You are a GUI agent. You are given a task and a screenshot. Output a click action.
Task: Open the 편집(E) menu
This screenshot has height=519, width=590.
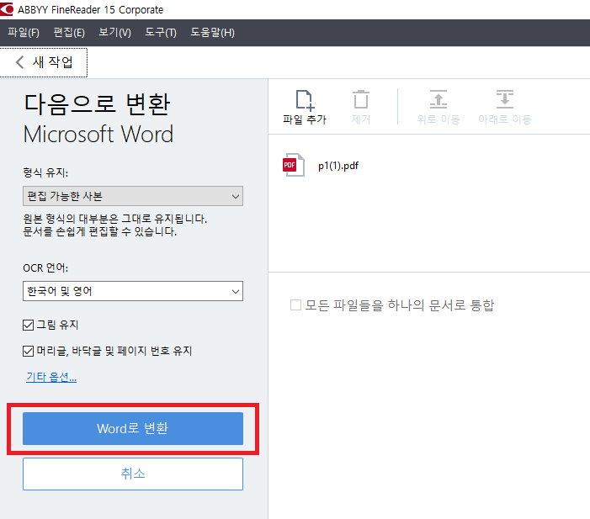click(69, 33)
